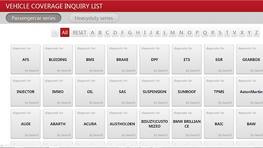The width and height of the screenshot is (263, 148).
Task: Open the BLEEDING diagnostic tile
Action: (58, 59)
